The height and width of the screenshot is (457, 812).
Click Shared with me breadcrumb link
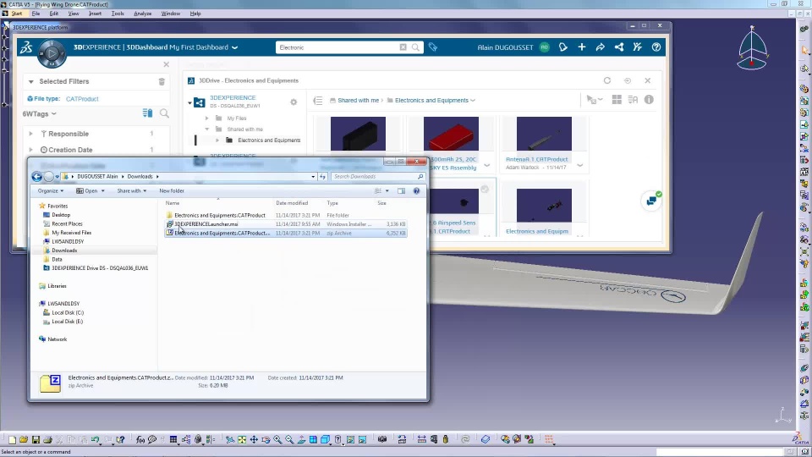359,101
